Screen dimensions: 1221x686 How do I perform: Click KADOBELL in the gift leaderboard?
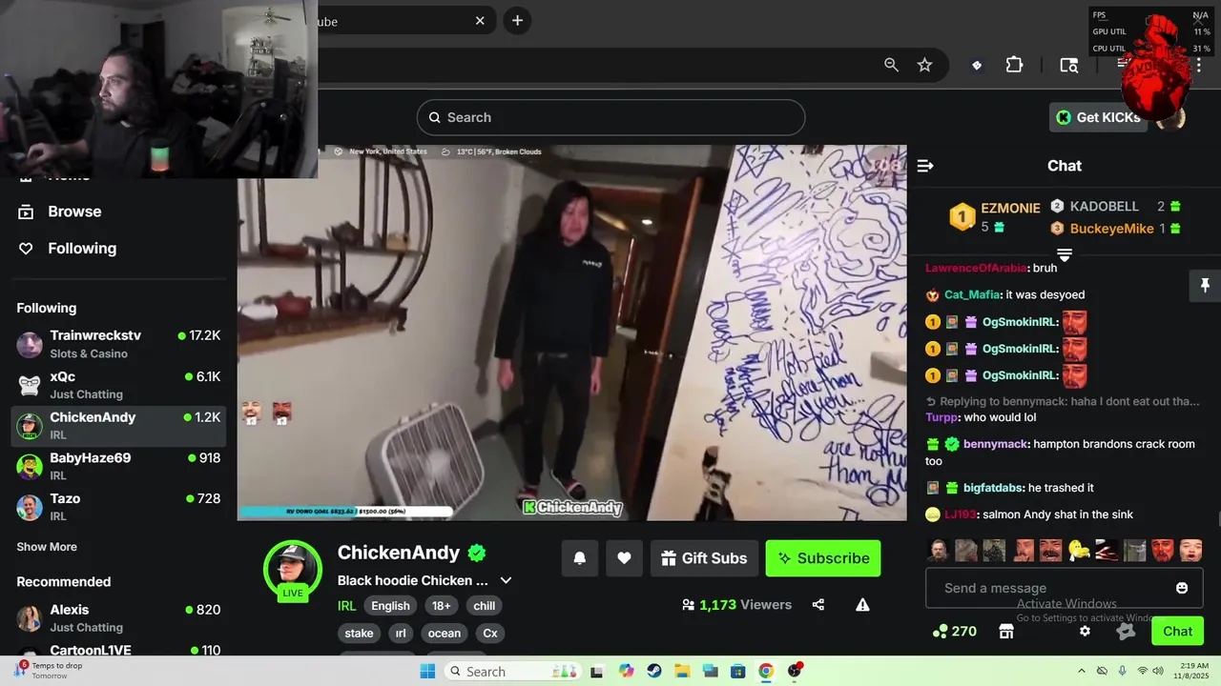point(1105,206)
